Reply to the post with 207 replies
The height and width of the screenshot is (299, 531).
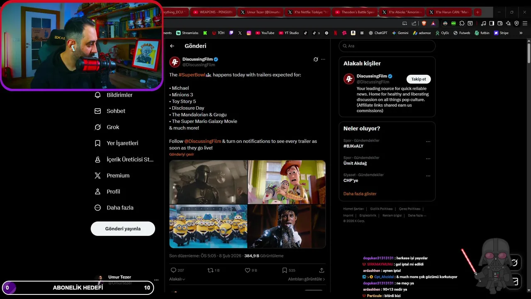[178, 270]
